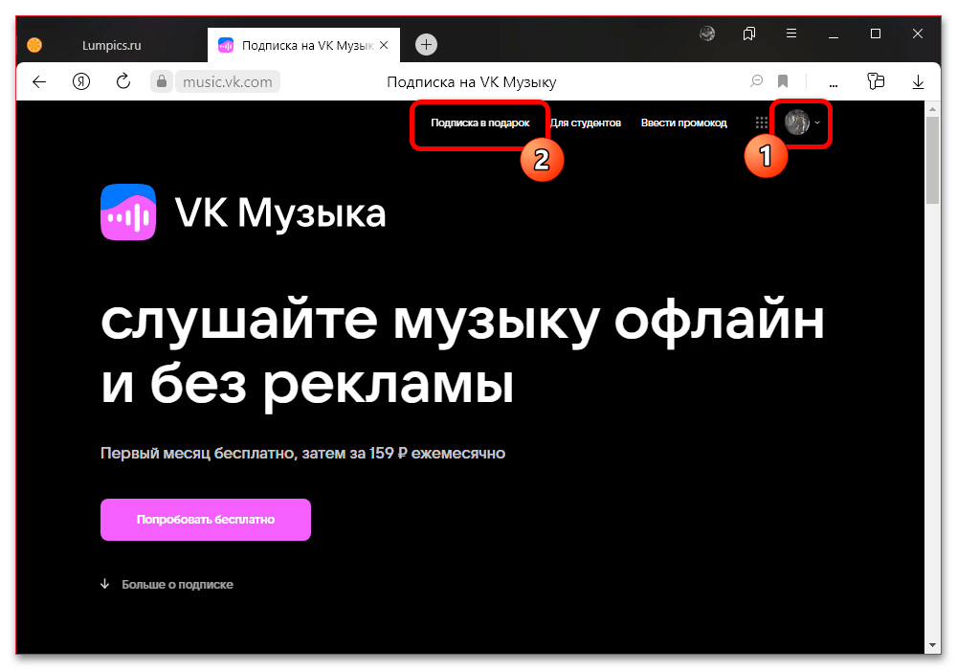Go back with the browser back arrow
Viewport: 957px width, 670px height.
39,81
